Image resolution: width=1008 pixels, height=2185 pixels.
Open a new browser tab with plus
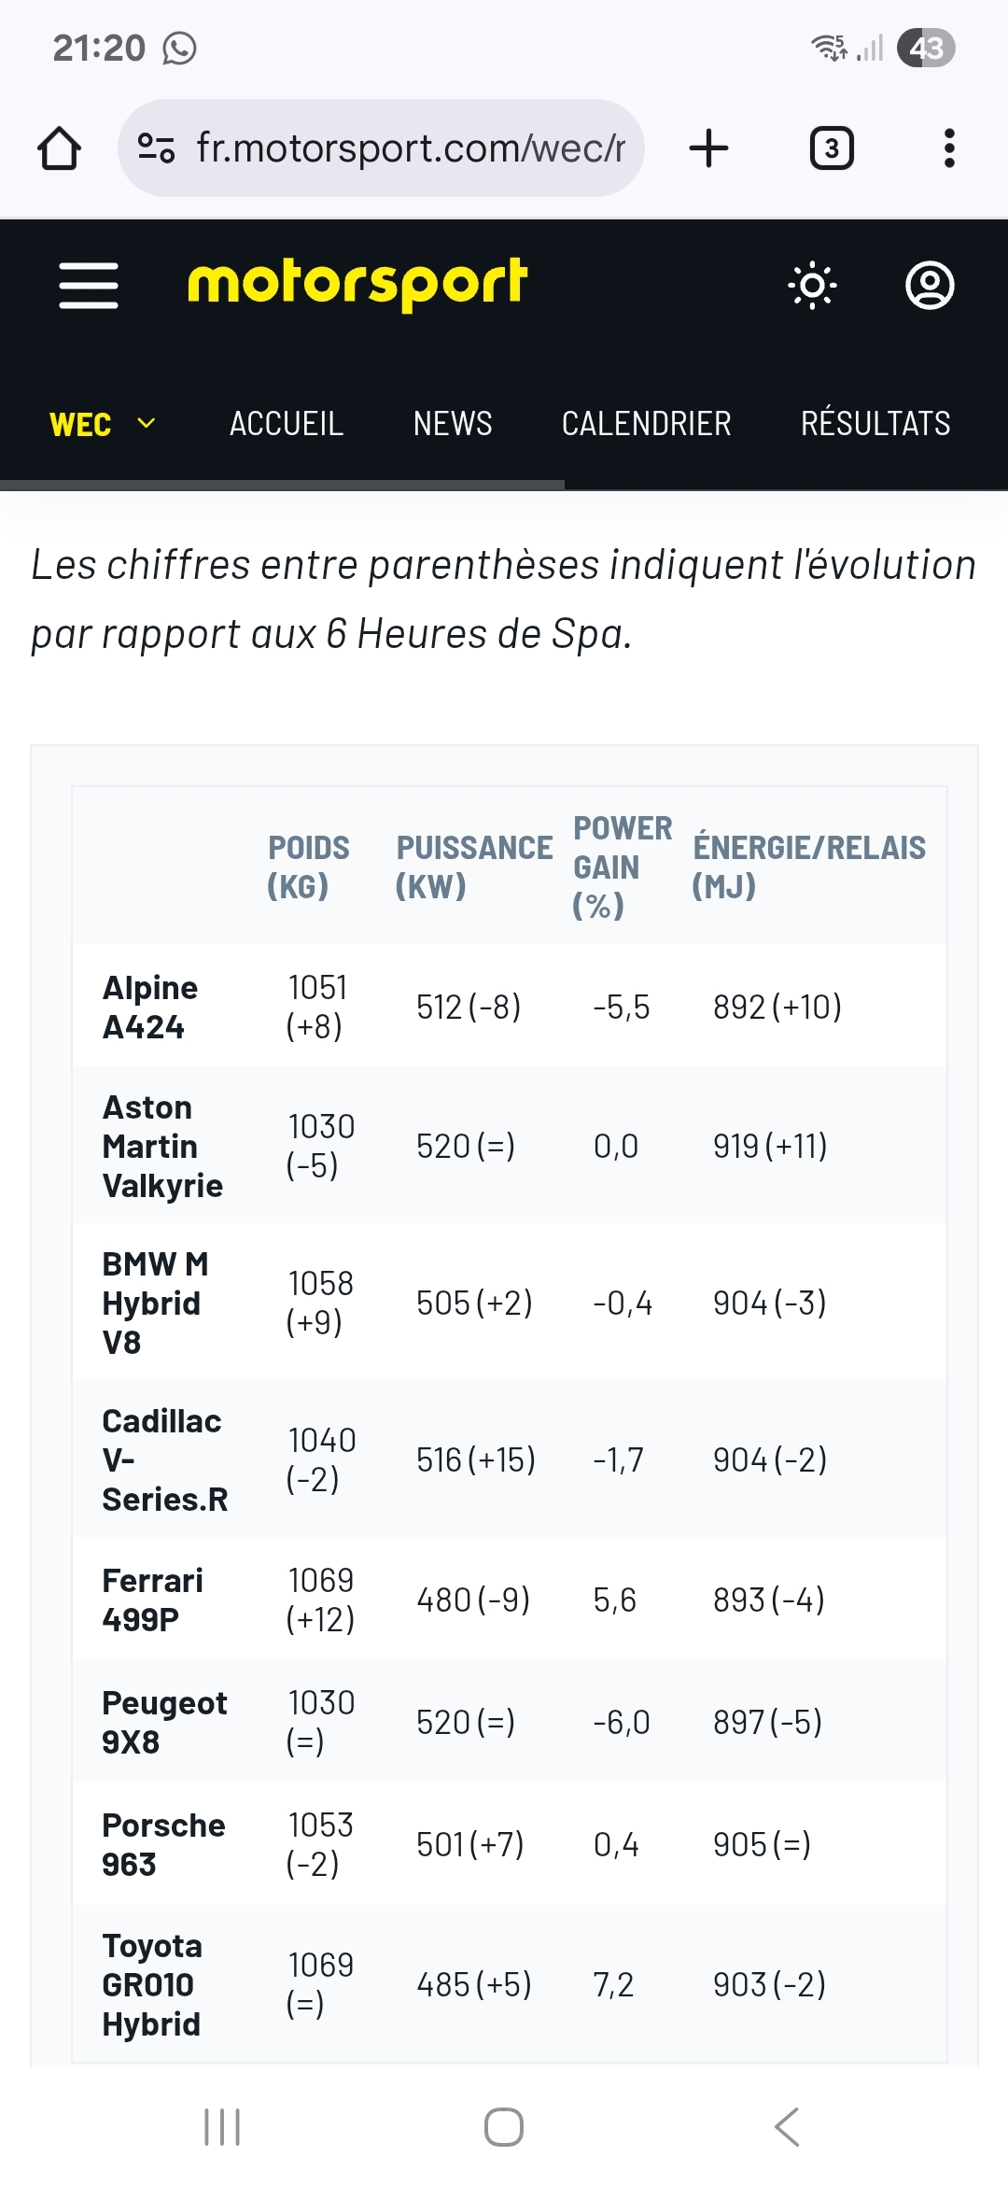[x=708, y=148]
